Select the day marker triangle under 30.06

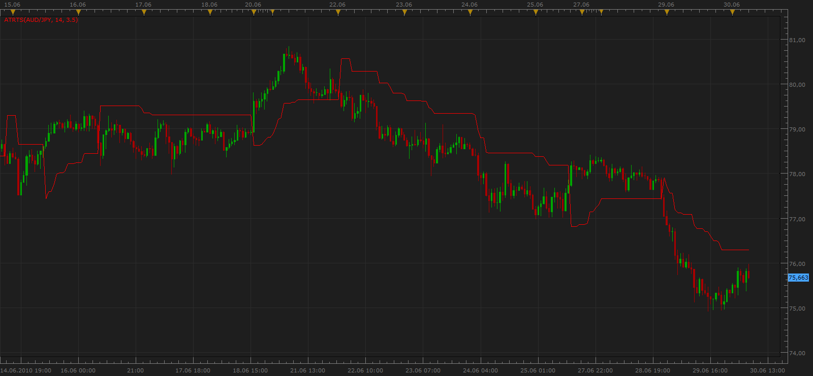(733, 12)
